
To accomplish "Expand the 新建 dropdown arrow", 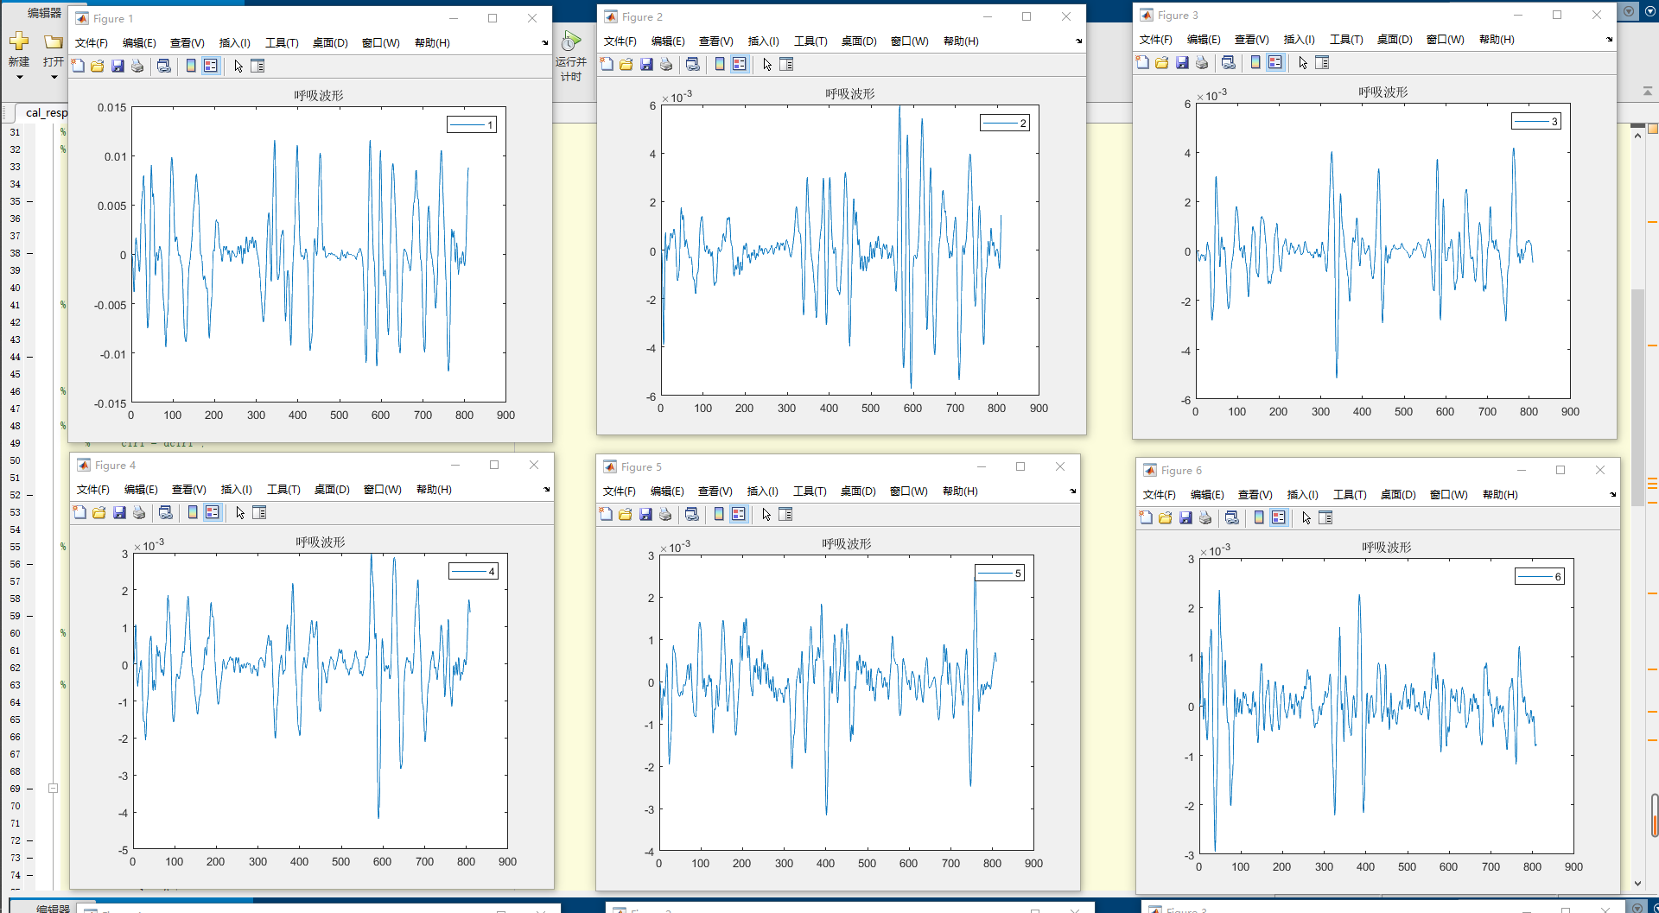I will point(19,77).
